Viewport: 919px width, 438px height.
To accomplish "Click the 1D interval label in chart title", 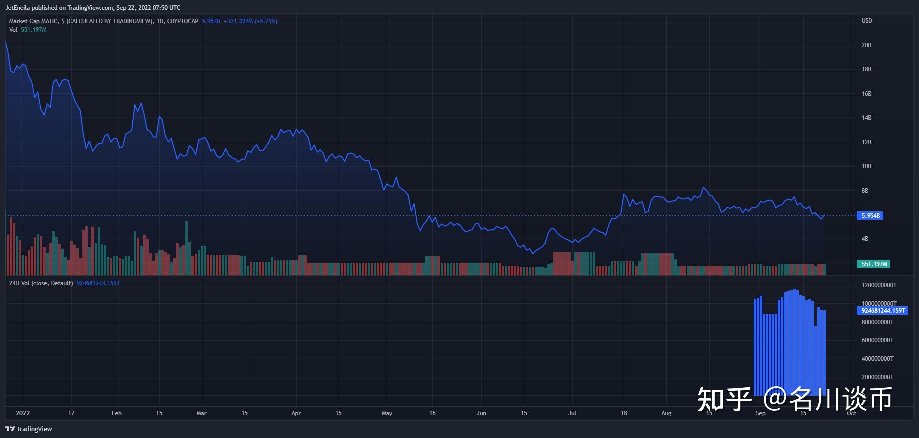I will click(x=160, y=21).
